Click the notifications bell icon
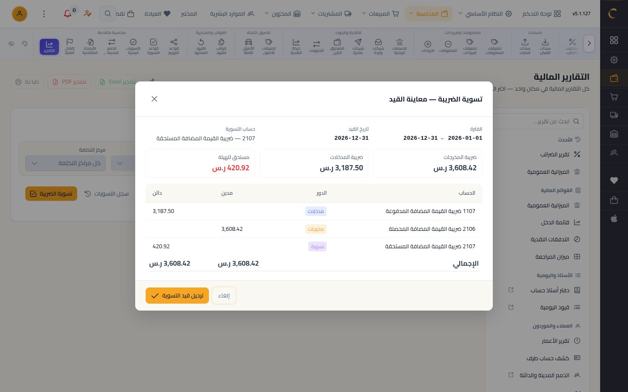Screen dimensions: 628x392 tap(68, 14)
